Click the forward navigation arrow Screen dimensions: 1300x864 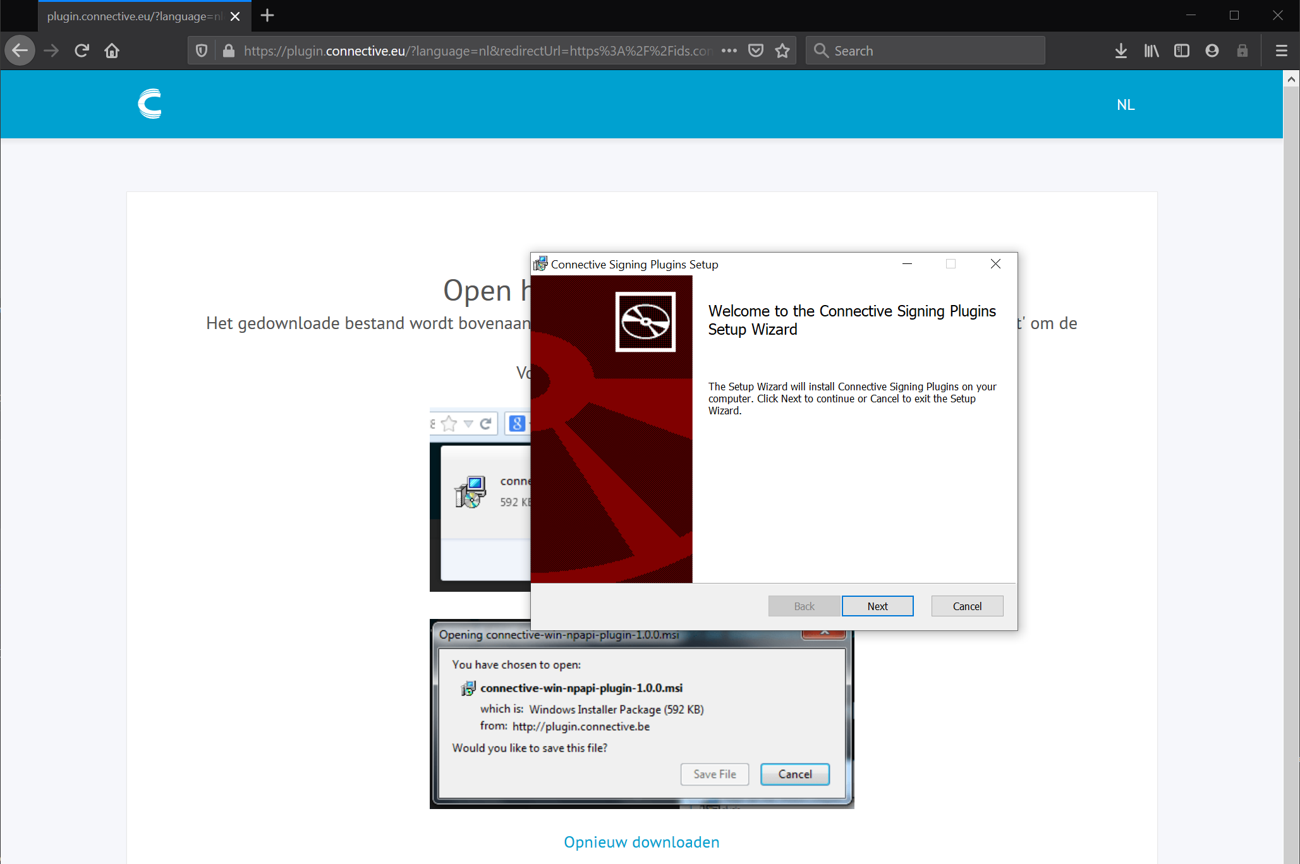(x=51, y=51)
